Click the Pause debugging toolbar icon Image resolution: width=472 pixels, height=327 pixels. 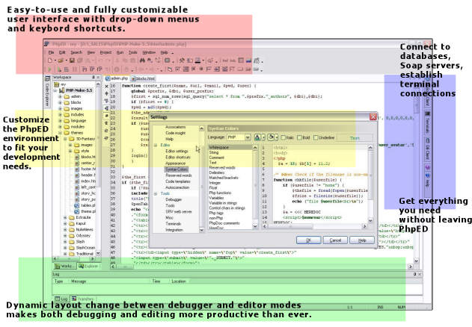click(x=75, y=69)
